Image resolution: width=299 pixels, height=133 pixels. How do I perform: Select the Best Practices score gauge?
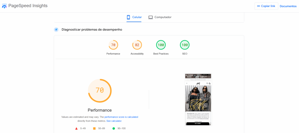point(161,45)
